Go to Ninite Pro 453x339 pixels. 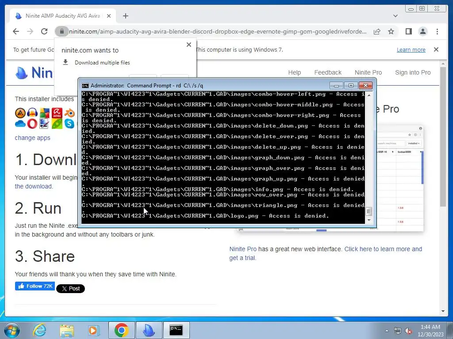pos(368,72)
